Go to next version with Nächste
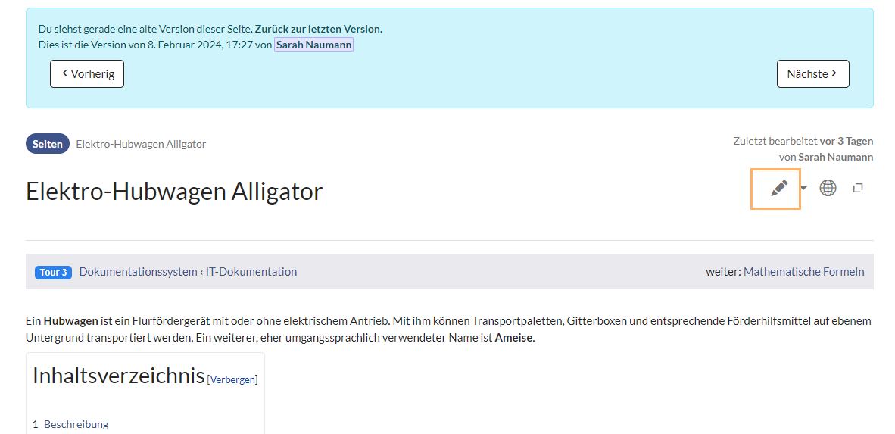Viewport: 895px width, 434px height. (x=812, y=73)
